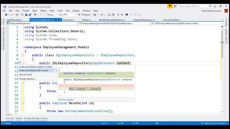Save the current file with disk icon
This screenshot has height=129, width=230.
pyautogui.click(x=26, y=15)
